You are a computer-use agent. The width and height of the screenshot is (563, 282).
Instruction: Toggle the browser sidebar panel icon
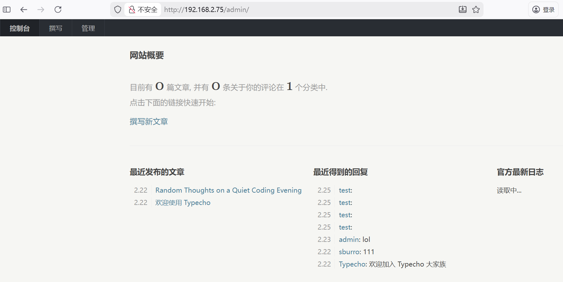[x=7, y=9]
